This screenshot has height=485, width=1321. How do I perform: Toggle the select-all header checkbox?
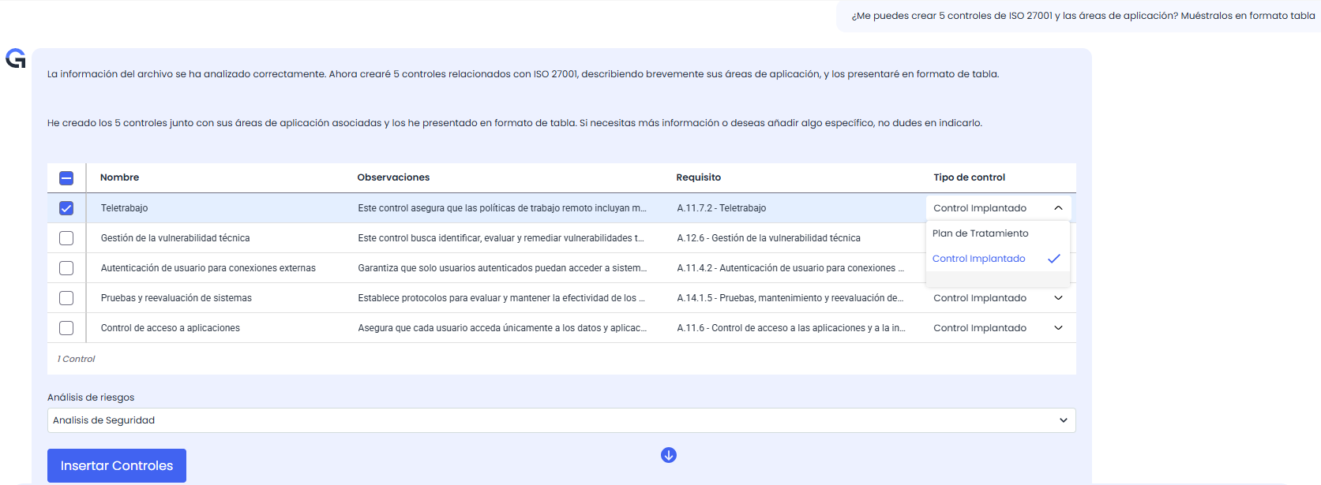point(66,178)
